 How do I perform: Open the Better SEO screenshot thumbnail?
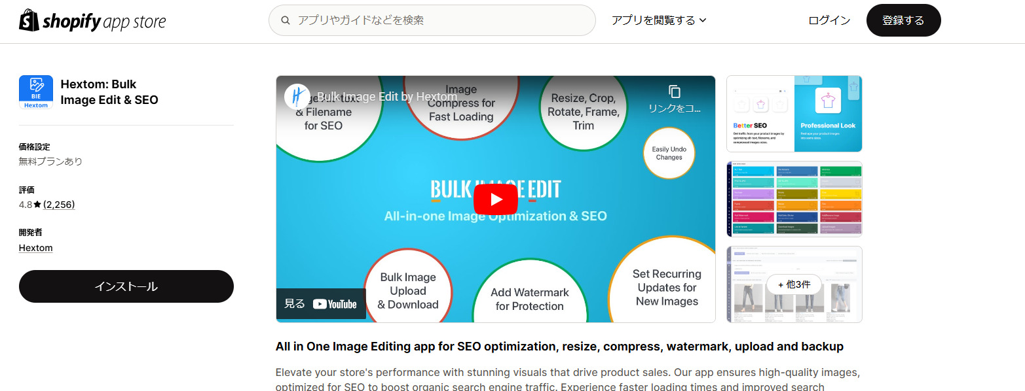(x=794, y=114)
